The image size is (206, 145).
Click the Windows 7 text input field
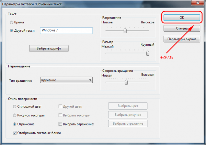click(66, 30)
